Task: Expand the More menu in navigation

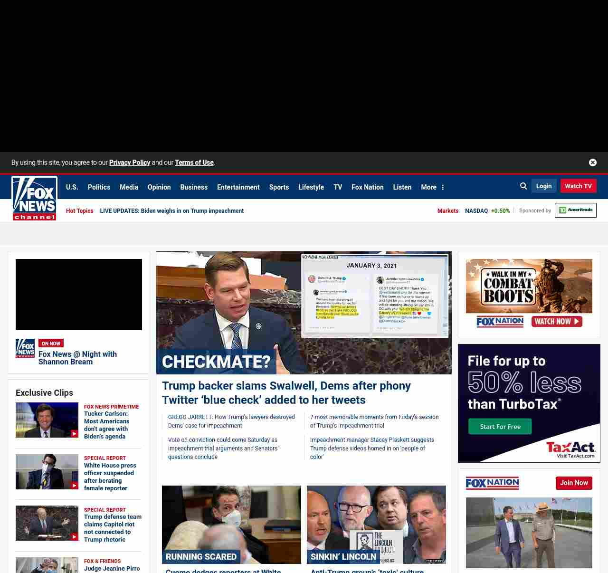Action: click(x=432, y=187)
